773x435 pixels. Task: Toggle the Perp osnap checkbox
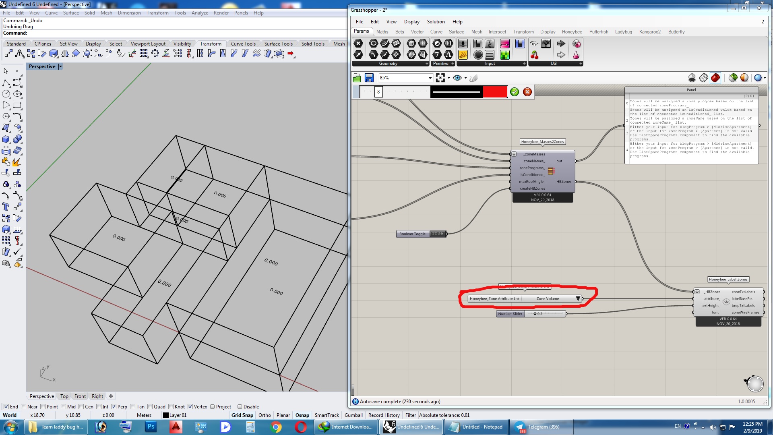coord(114,406)
